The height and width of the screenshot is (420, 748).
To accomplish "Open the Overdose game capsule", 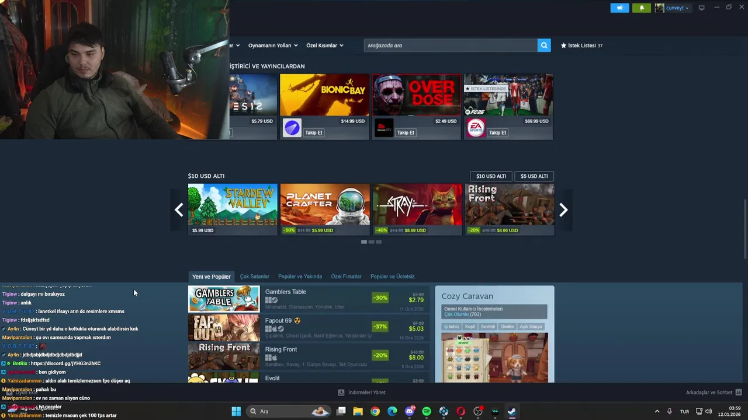I will (417, 95).
